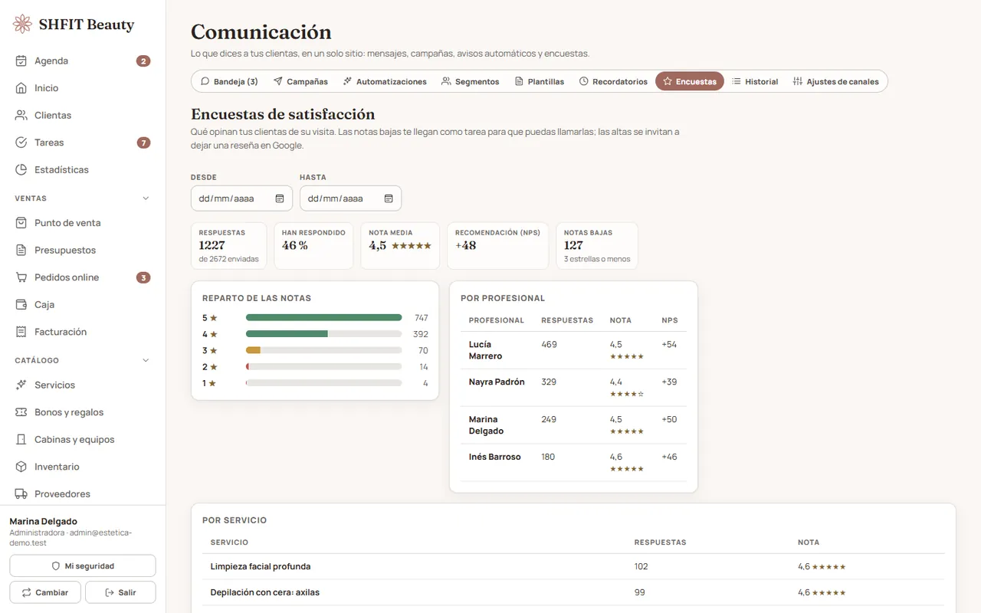Click the Punto de venta bag icon
The image size is (981, 613).
tap(21, 223)
